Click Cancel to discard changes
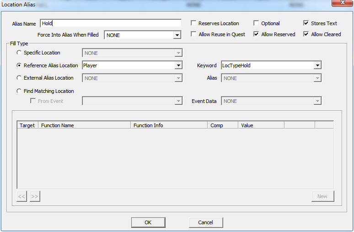The height and width of the screenshot is (232, 354). 206,222
